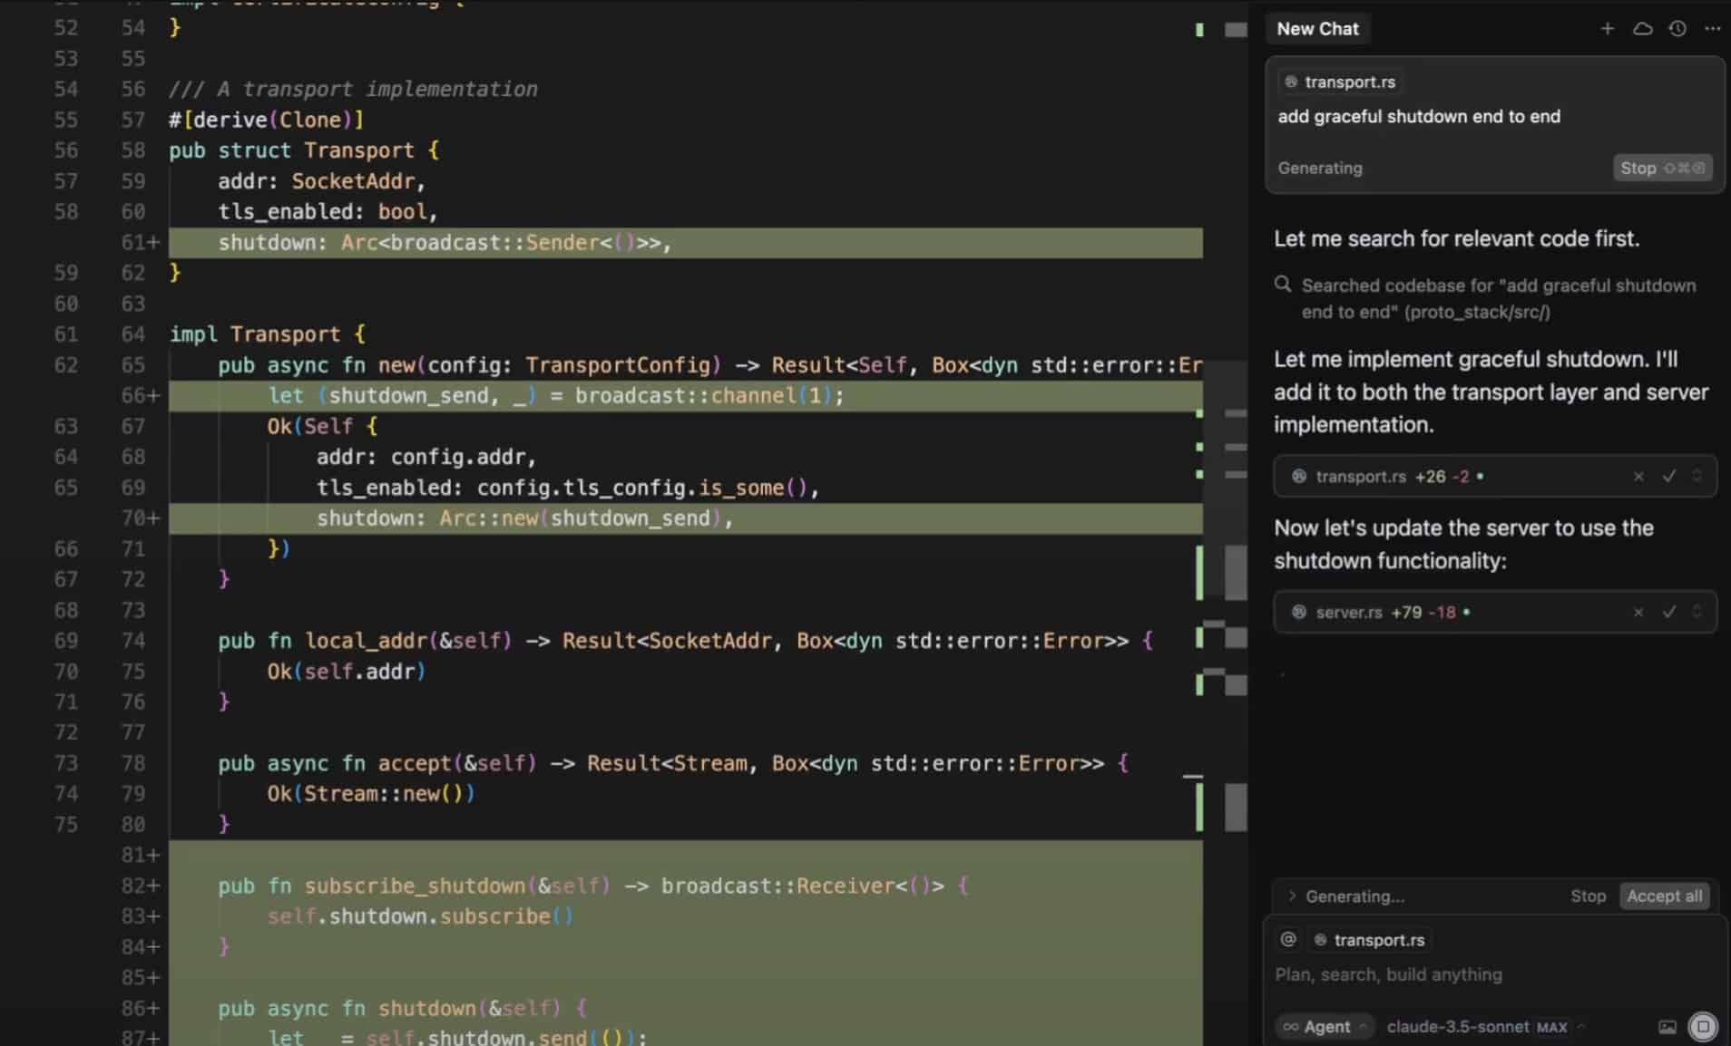Open the searched codebase result entry
Image resolution: width=1731 pixels, height=1046 pixels.
tap(1498, 298)
